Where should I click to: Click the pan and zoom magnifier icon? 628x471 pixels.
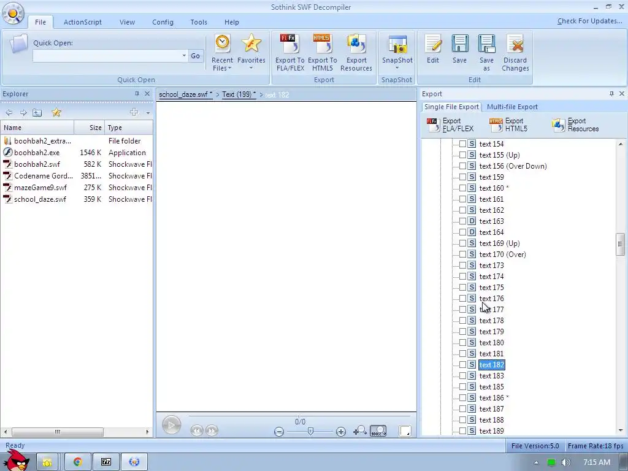click(x=359, y=431)
